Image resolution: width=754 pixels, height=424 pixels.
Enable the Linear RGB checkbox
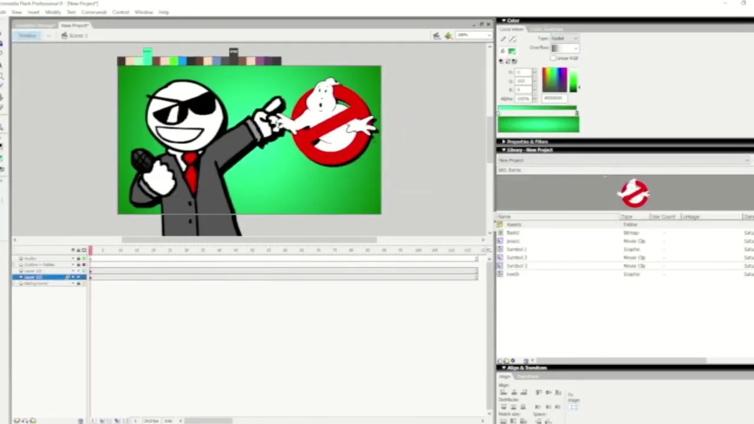tap(554, 58)
